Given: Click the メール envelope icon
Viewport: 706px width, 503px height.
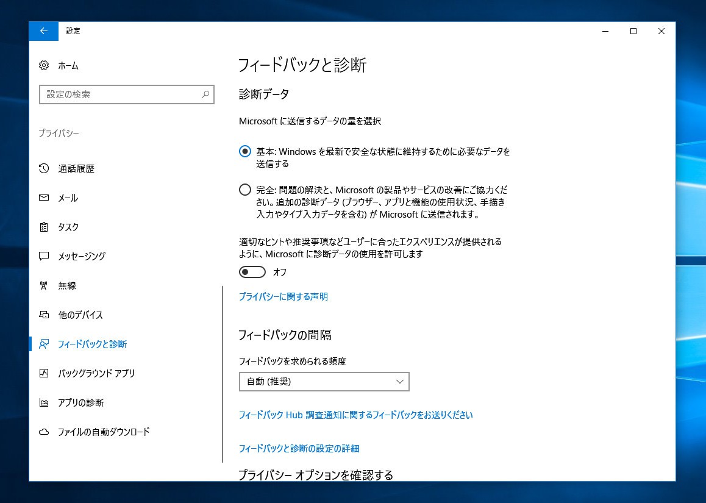Looking at the screenshot, I should [44, 198].
